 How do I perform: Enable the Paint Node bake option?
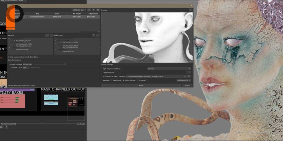(111, 80)
